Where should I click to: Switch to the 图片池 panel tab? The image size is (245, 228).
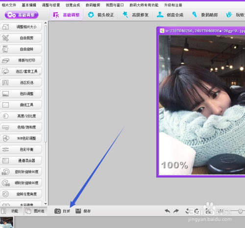(35, 211)
